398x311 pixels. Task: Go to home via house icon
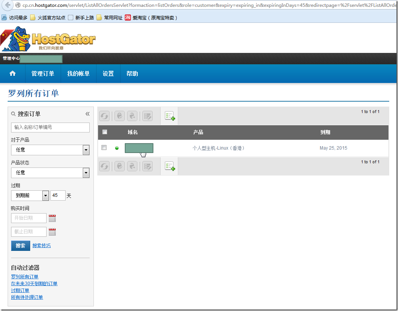[x=13, y=73]
